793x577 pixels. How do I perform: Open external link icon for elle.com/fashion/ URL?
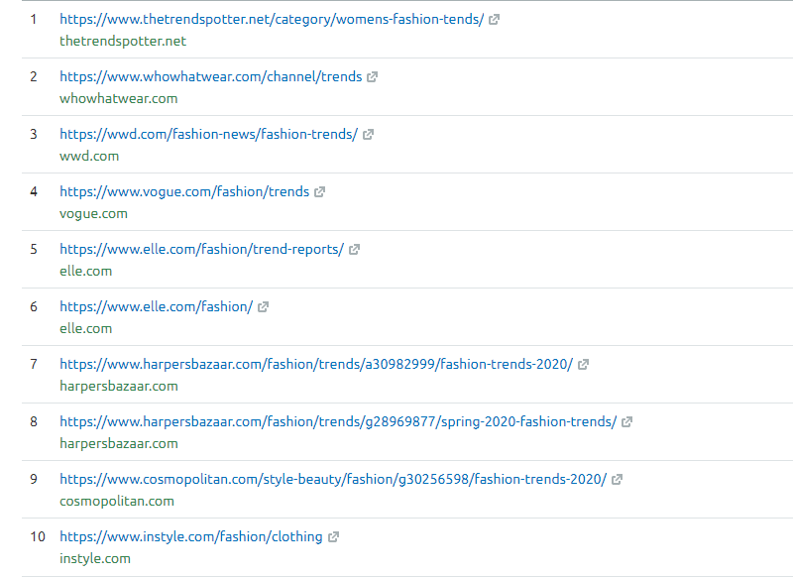263,307
